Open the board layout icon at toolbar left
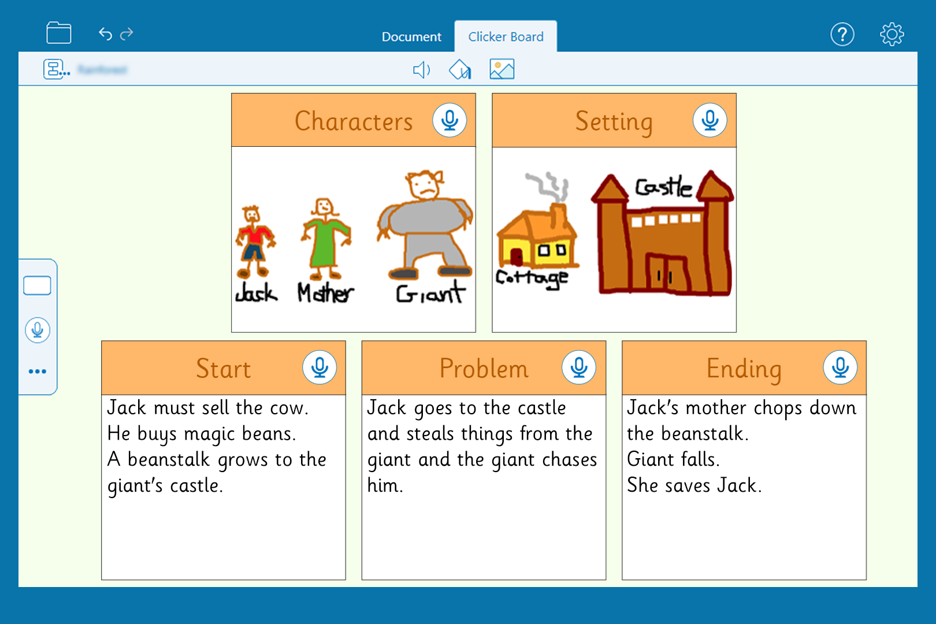Viewport: 936px width, 624px height. click(x=56, y=69)
